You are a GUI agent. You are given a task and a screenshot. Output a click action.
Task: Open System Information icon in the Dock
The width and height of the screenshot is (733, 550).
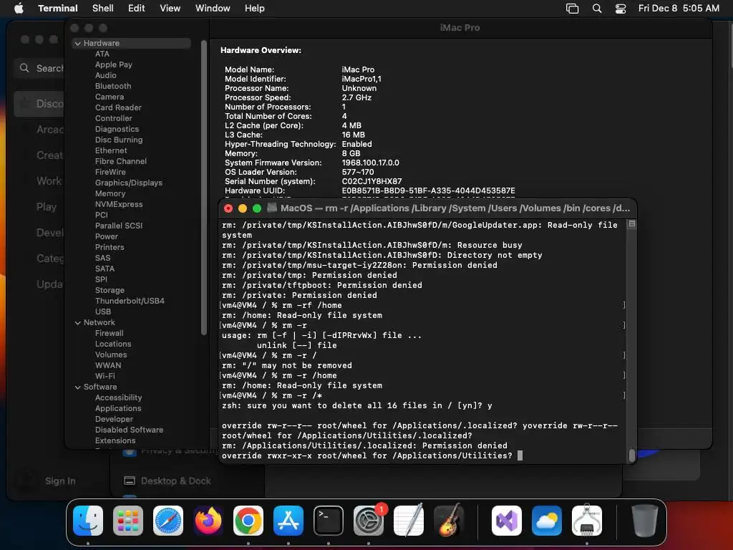click(587, 521)
